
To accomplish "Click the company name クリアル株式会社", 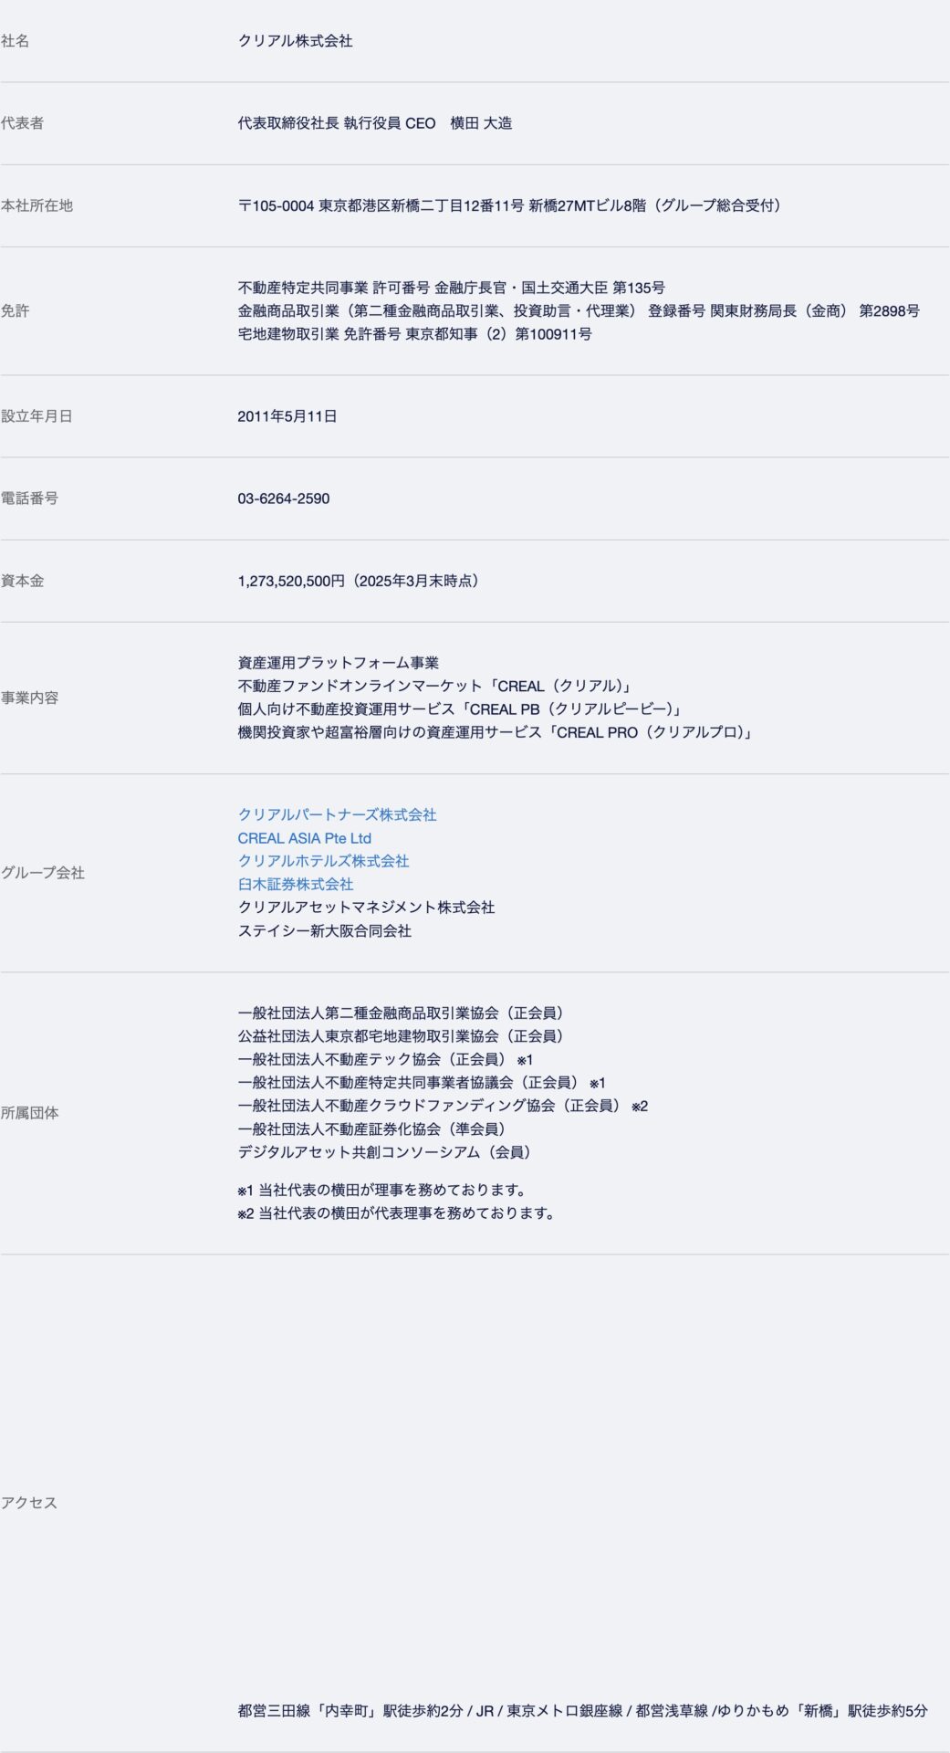I will coord(295,41).
